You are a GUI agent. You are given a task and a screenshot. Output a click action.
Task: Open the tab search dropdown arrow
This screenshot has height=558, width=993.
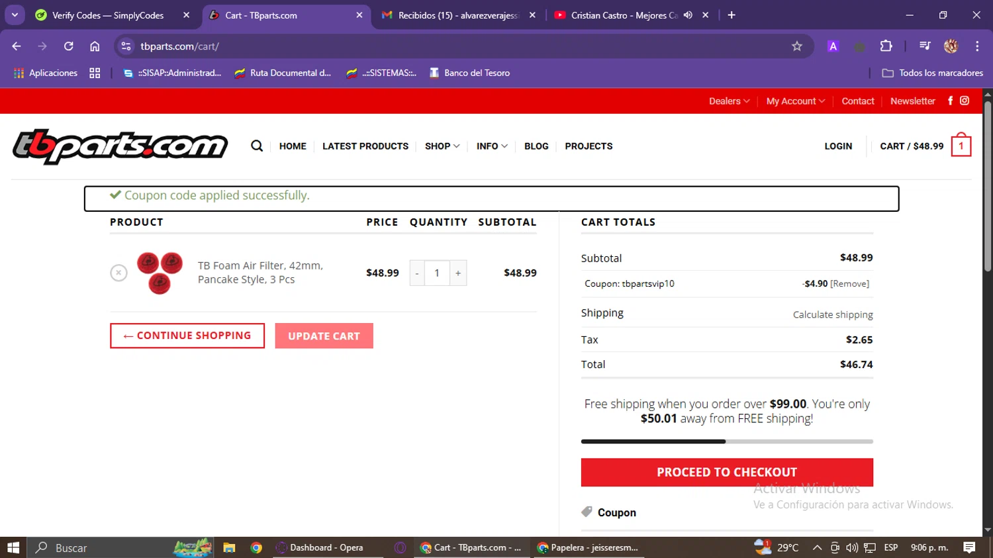(15, 15)
